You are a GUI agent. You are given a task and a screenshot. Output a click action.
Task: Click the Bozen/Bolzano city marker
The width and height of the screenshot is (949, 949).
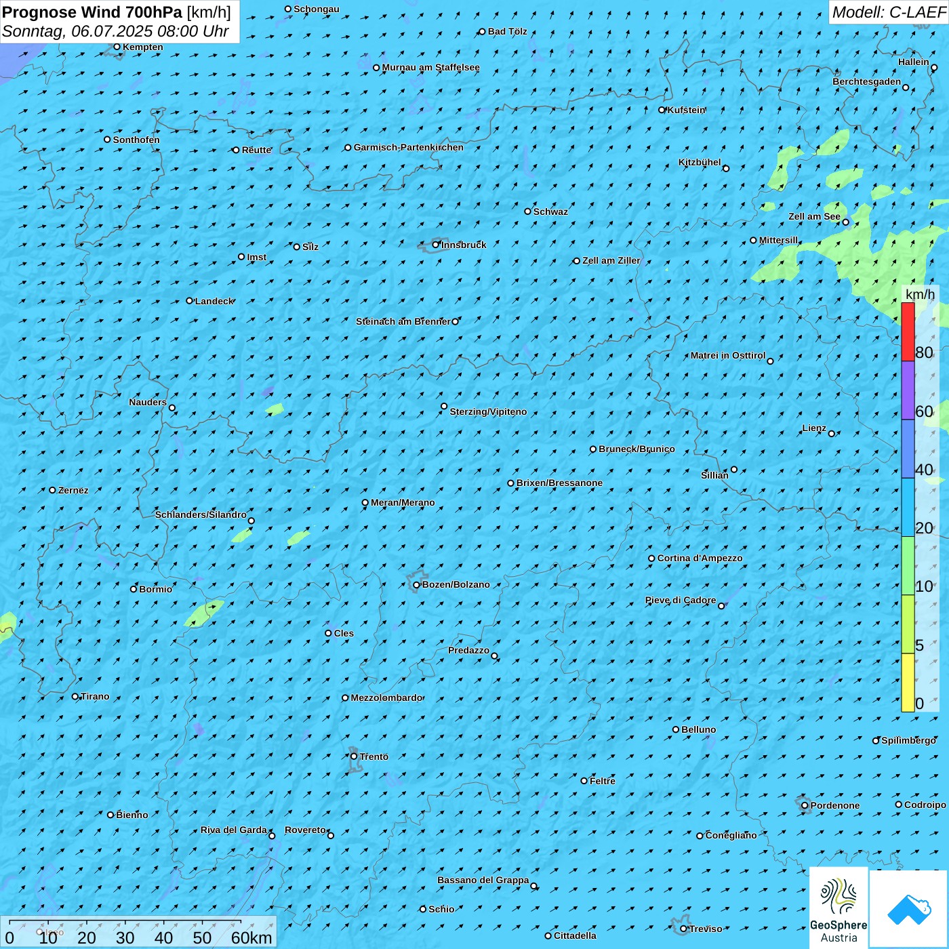tap(417, 585)
